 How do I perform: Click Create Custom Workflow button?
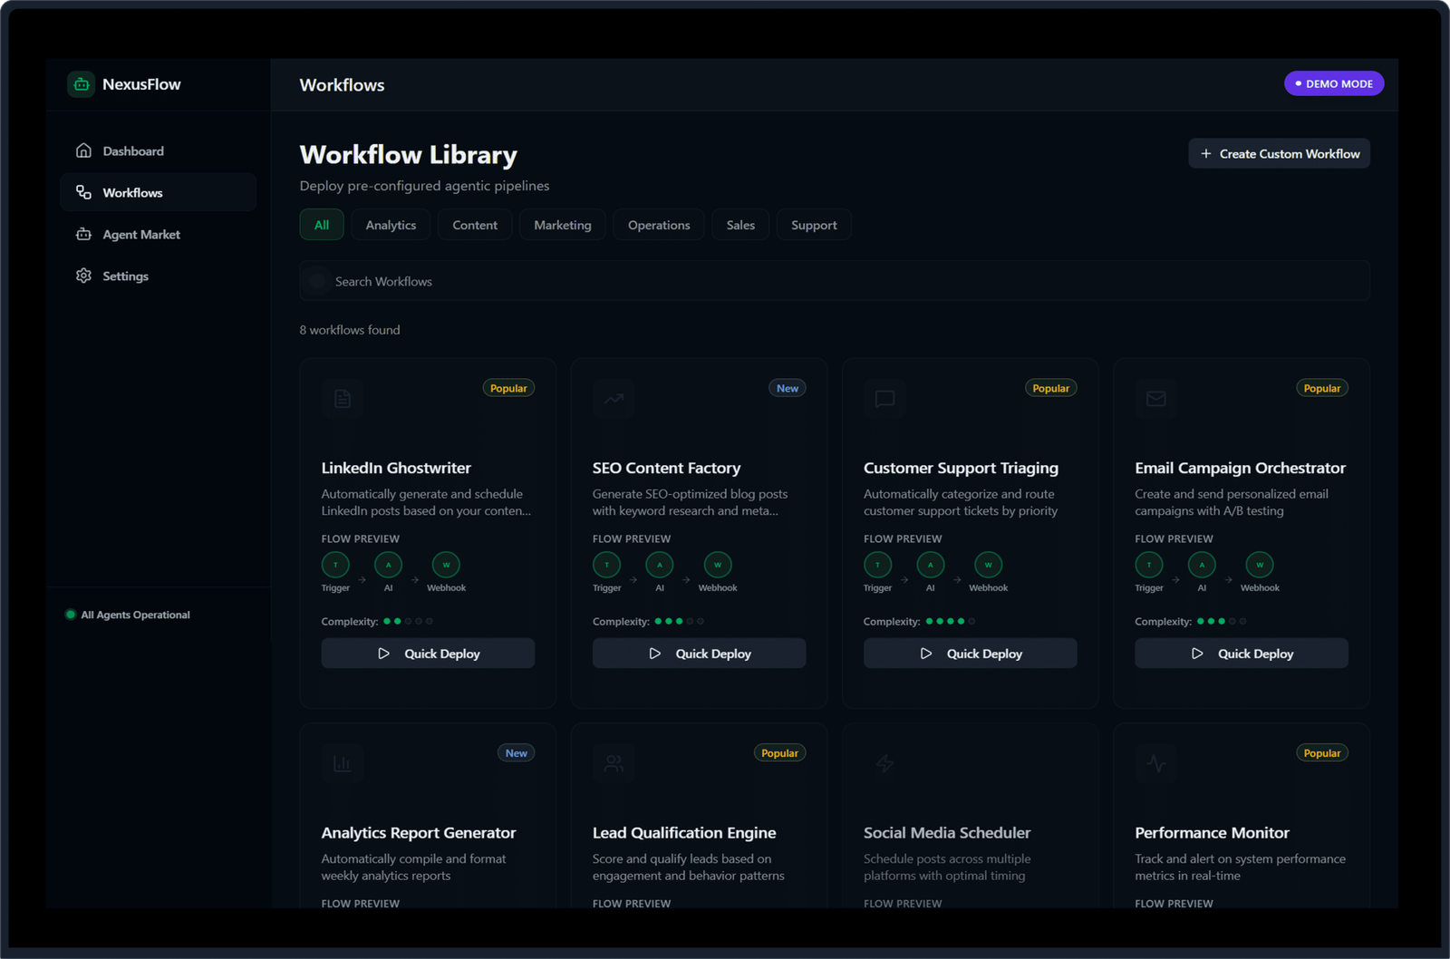[x=1279, y=154]
